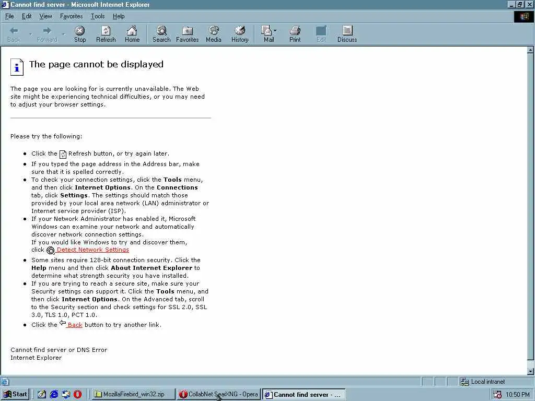Open the File menu

pos(9,16)
